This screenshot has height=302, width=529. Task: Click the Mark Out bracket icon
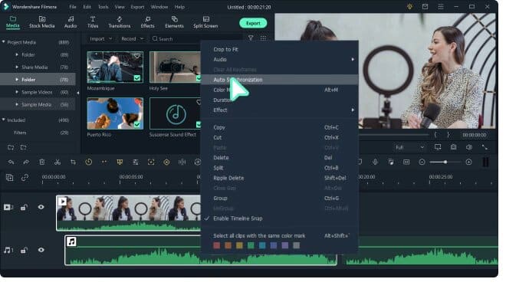tap(449, 135)
